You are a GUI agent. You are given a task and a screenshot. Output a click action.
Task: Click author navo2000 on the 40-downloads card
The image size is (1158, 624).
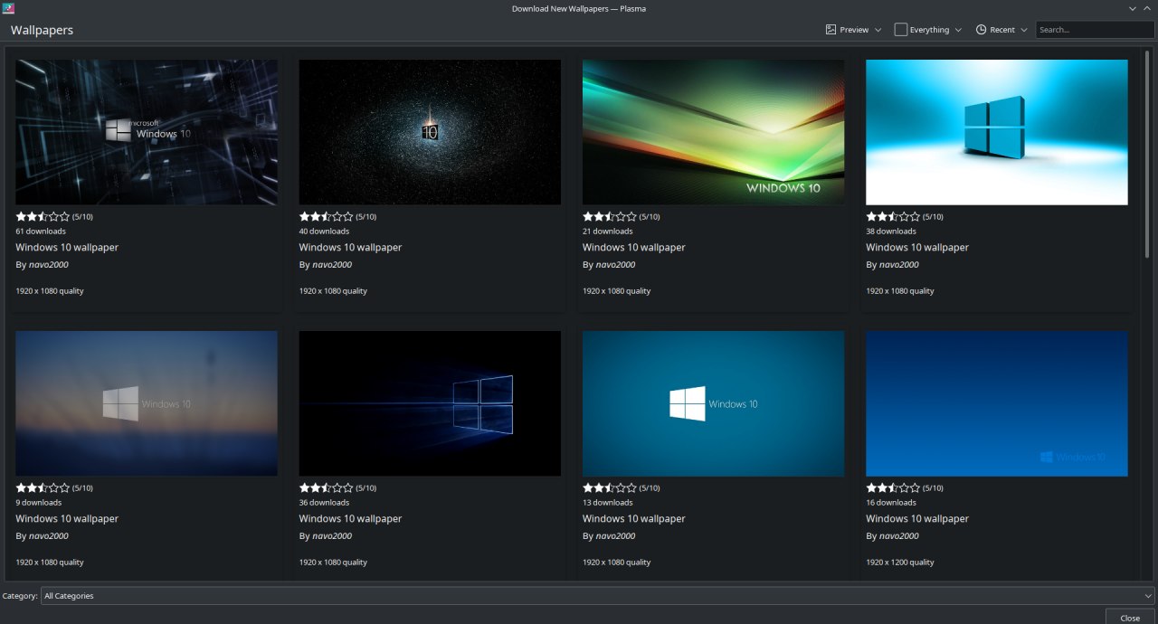click(332, 265)
